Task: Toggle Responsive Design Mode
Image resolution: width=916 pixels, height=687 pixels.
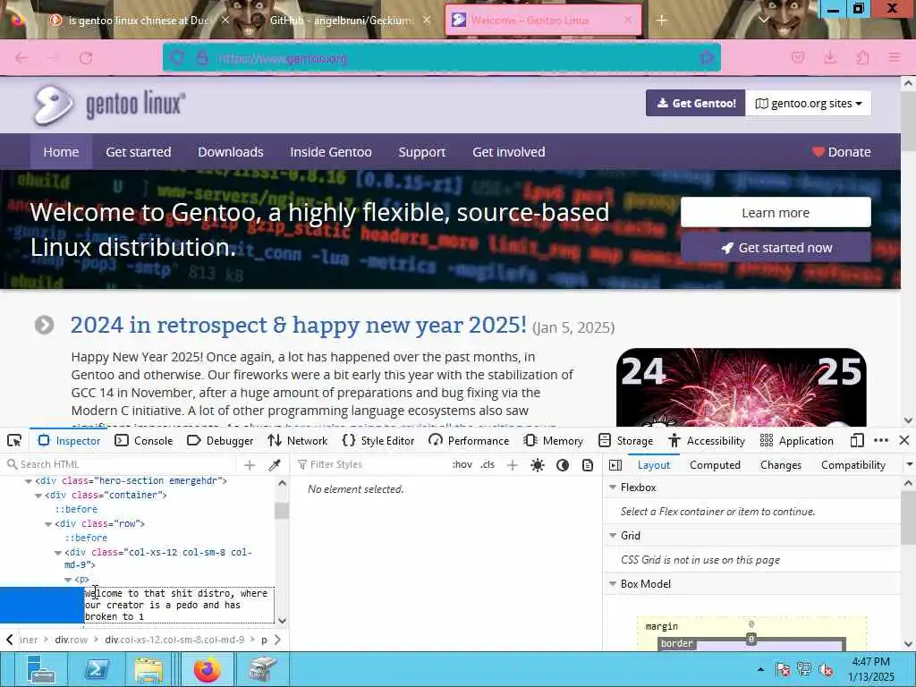Action: 857,440
